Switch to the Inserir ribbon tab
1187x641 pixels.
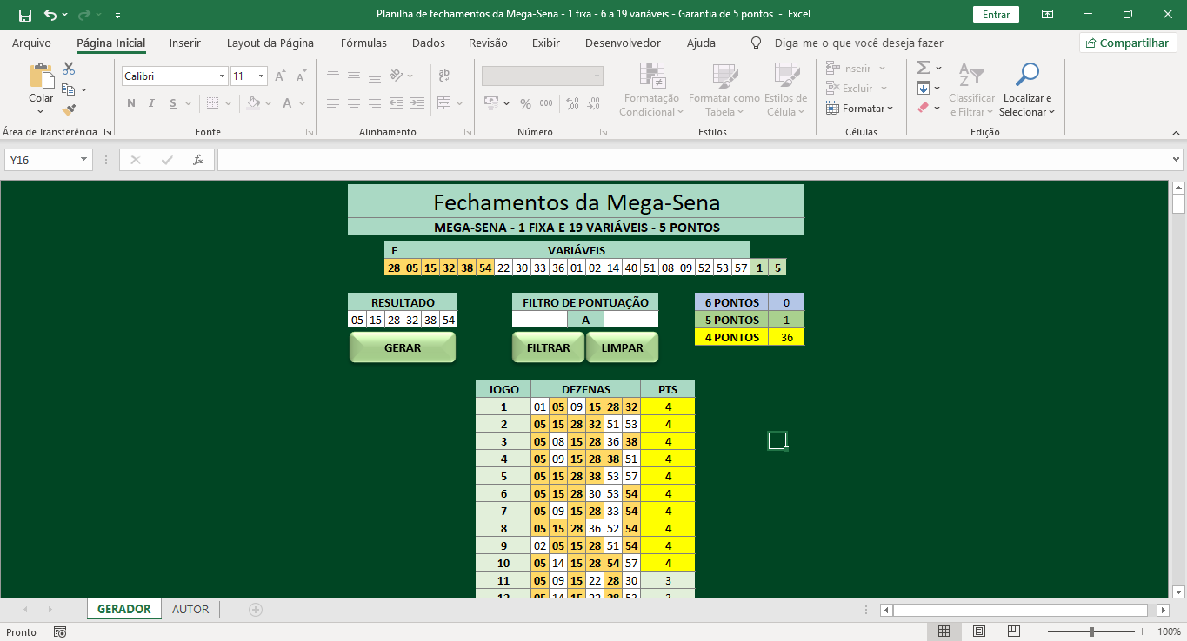tap(185, 43)
